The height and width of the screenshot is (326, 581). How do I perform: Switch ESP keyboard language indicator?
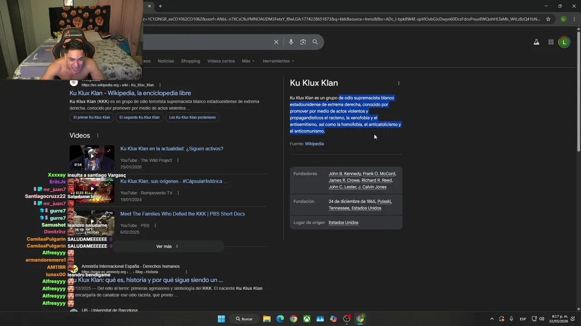523,319
